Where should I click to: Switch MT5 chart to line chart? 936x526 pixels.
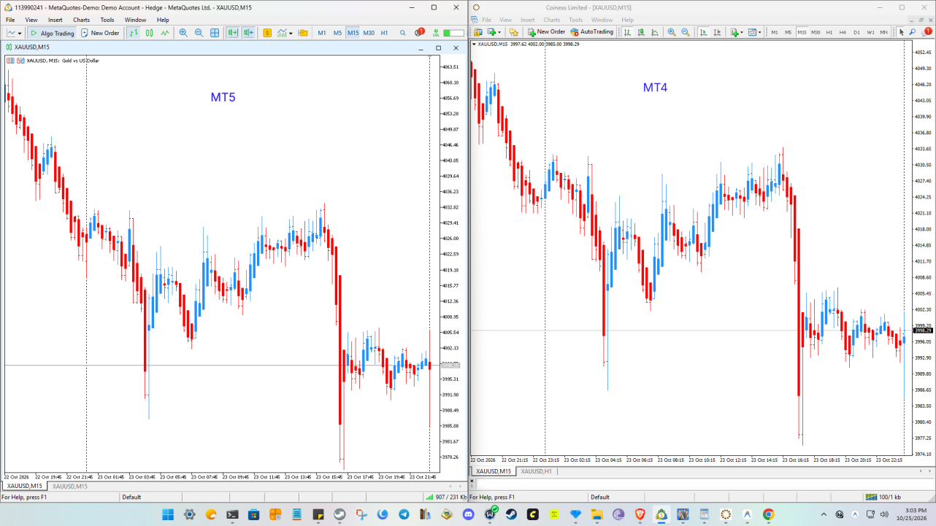pos(165,33)
